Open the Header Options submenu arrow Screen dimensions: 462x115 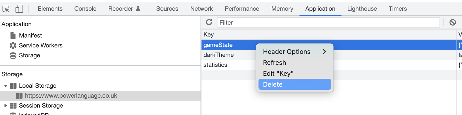tap(324, 52)
